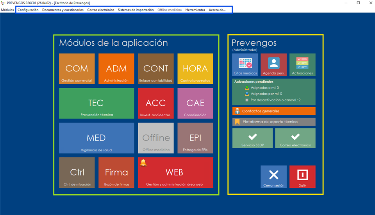Image resolution: width=375 pixels, height=215 pixels.
Task: Open Contactos generales orange bar
Action: coord(274,111)
